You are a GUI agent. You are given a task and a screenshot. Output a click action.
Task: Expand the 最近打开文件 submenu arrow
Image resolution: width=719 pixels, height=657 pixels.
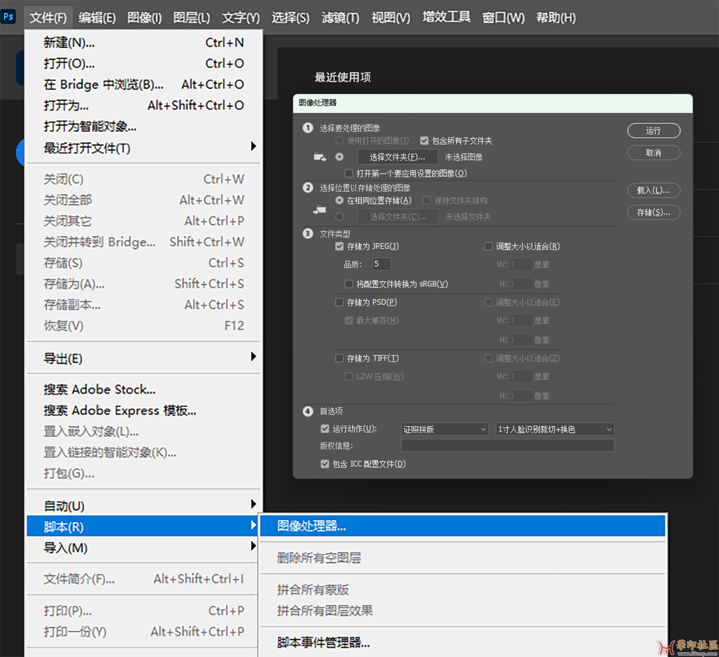253,146
